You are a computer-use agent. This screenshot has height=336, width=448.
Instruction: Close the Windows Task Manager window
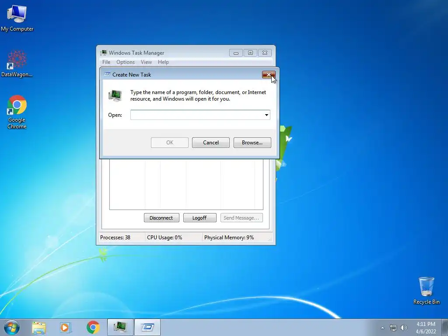265,53
